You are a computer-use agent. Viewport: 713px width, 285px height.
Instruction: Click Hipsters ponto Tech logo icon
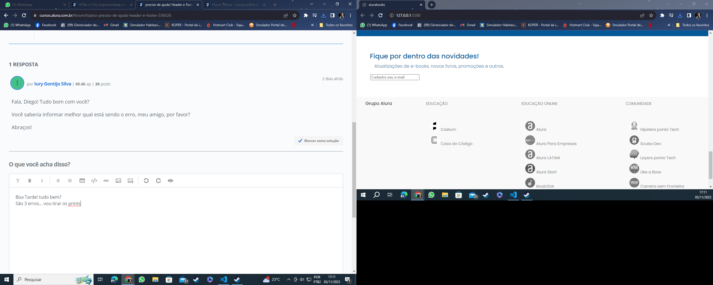(634, 126)
